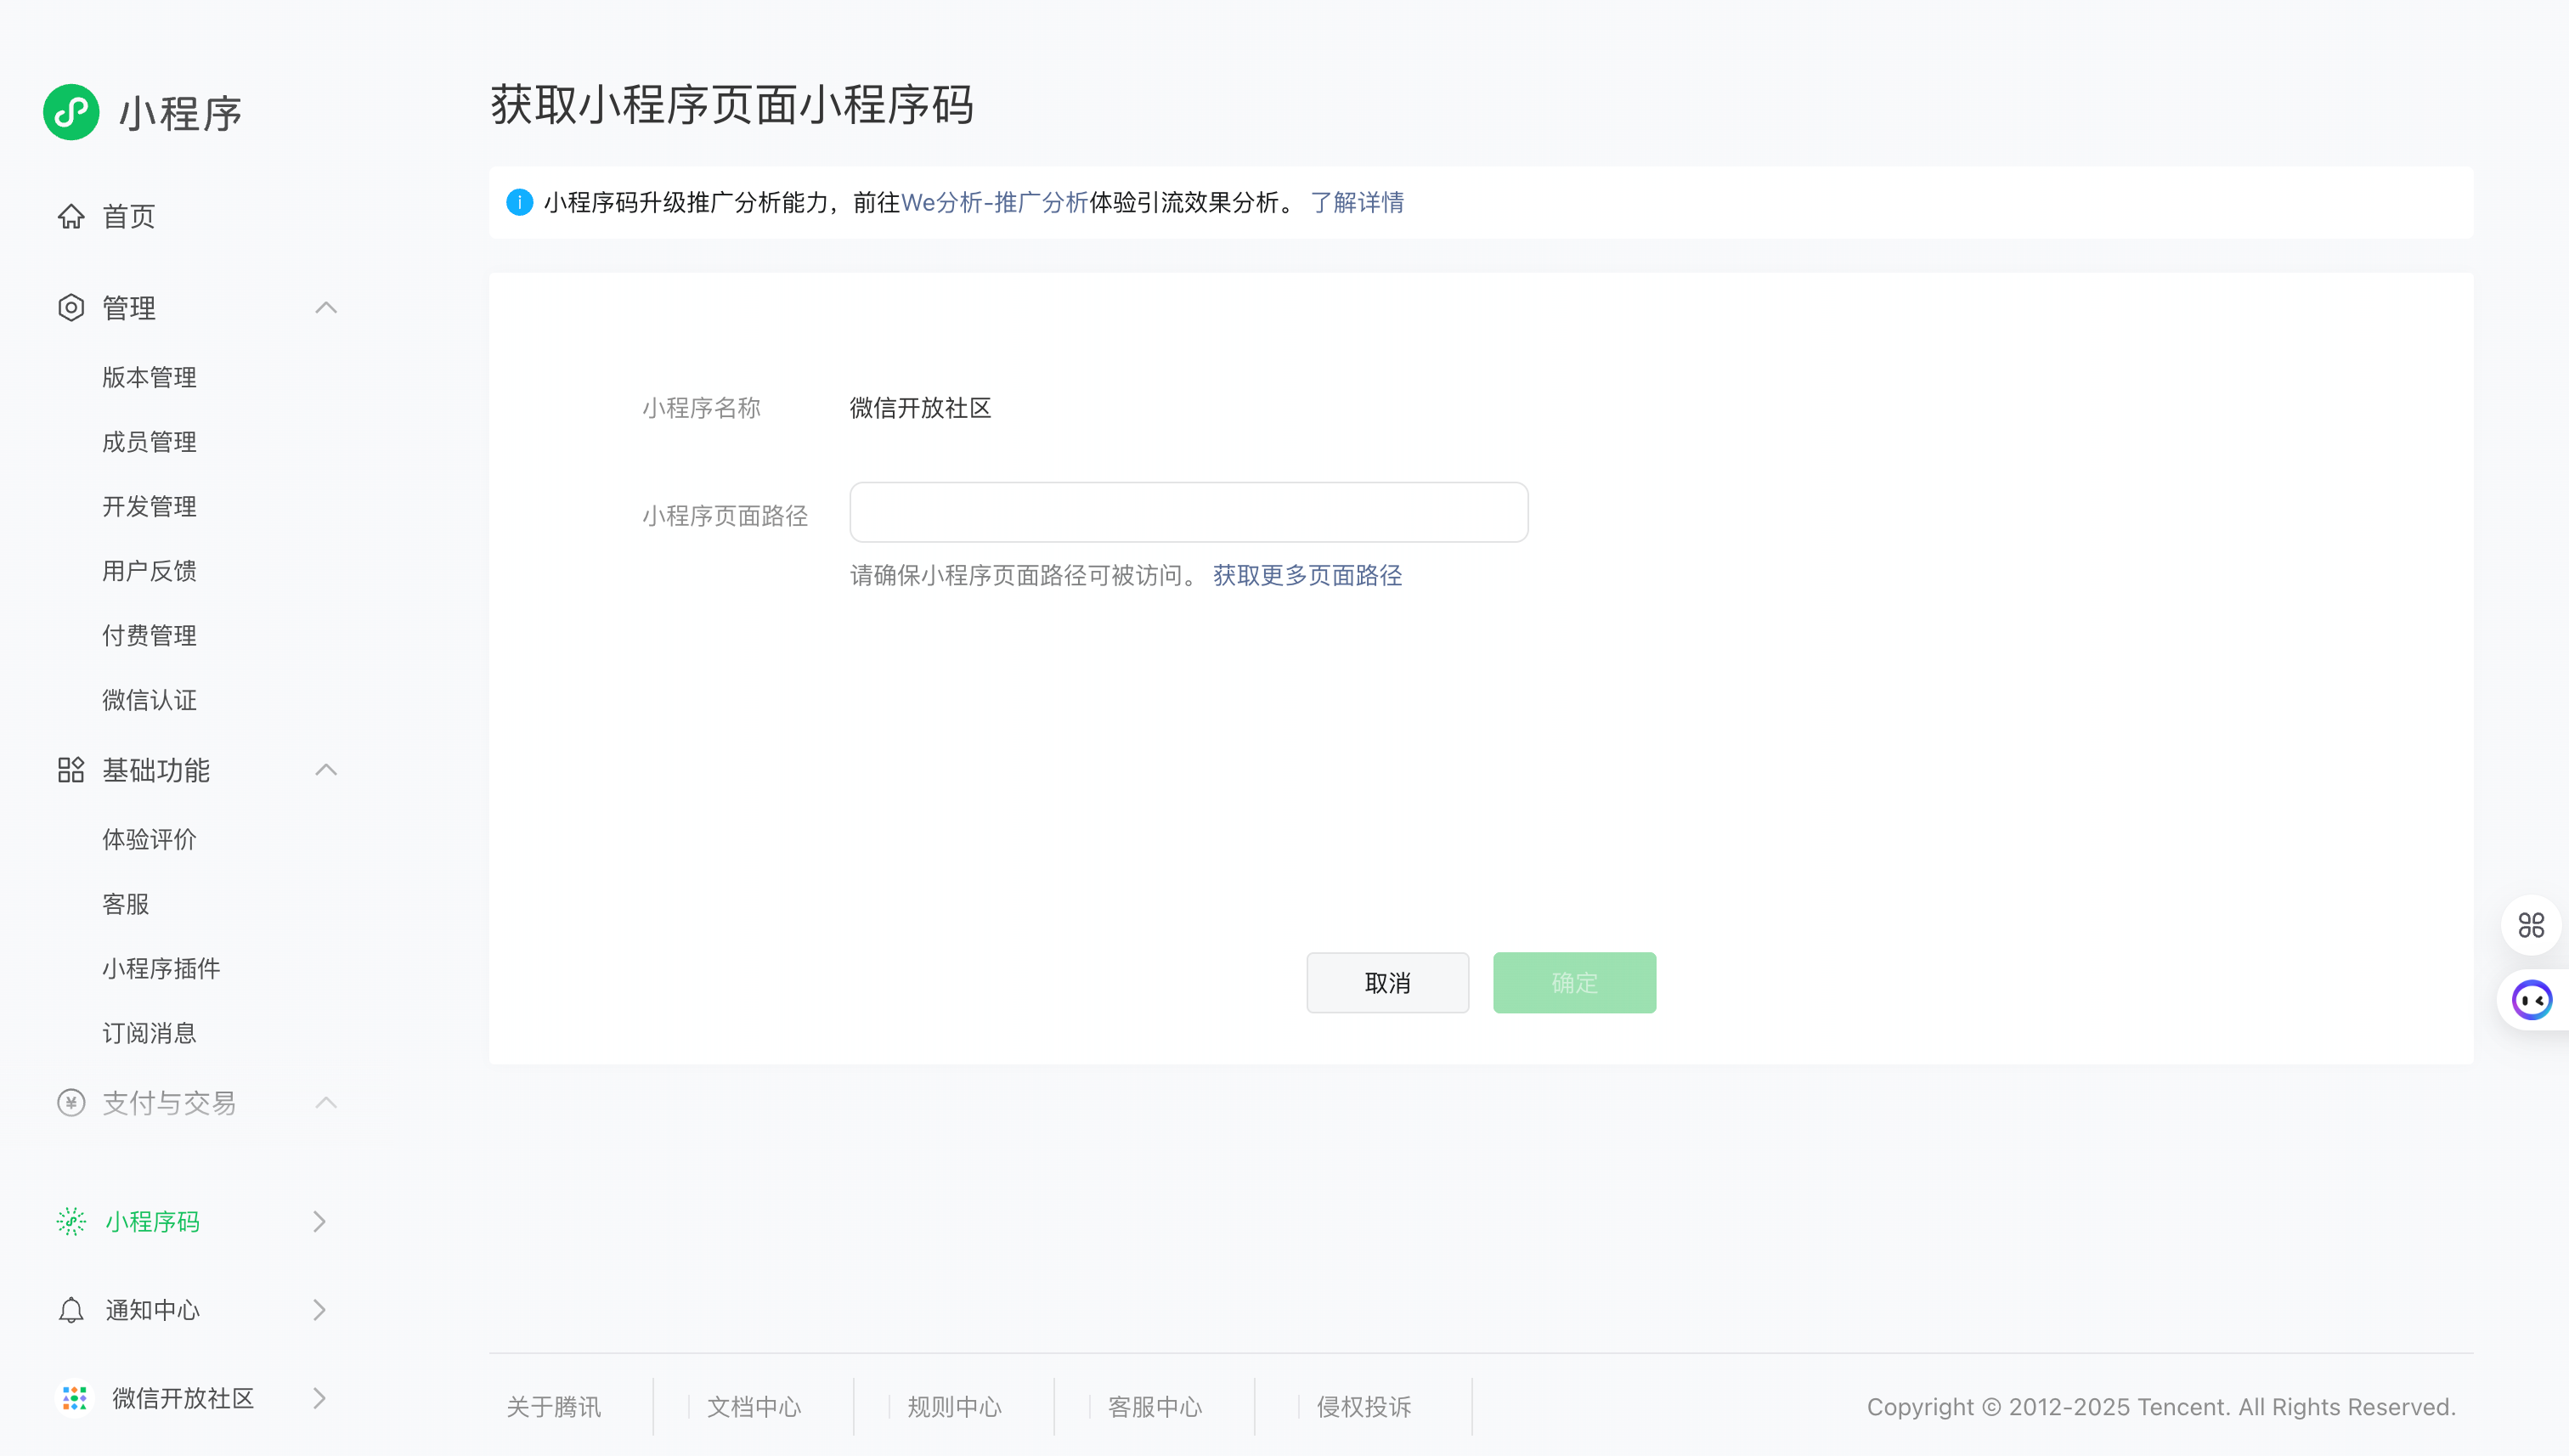The height and width of the screenshot is (1456, 2569).
Task: Select 订阅消息 menu item
Action: tap(149, 1033)
